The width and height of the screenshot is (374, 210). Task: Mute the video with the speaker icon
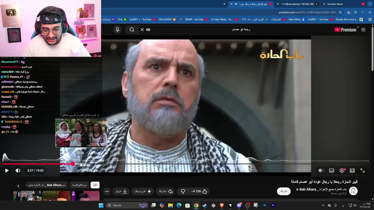click(x=18, y=170)
